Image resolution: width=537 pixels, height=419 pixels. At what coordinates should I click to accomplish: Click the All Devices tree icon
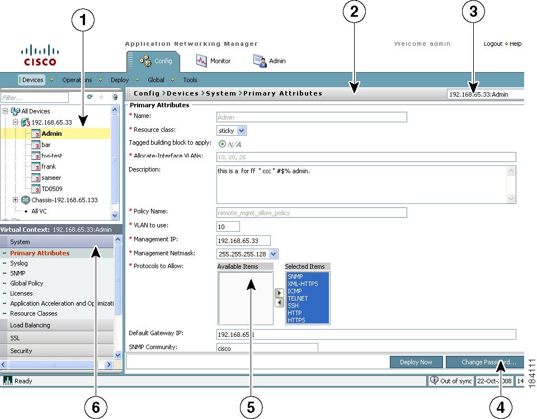click(x=16, y=111)
